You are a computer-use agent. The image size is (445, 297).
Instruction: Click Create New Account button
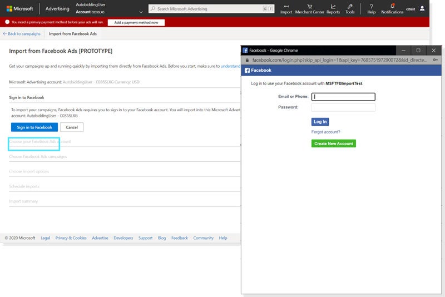click(x=333, y=143)
